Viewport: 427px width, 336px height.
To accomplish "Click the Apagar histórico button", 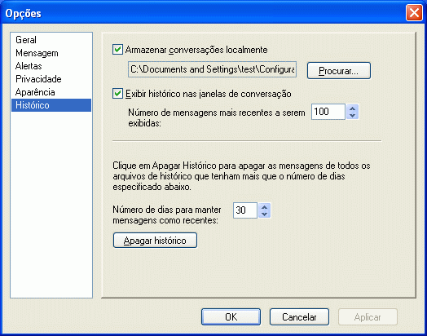I will pyautogui.click(x=155, y=241).
